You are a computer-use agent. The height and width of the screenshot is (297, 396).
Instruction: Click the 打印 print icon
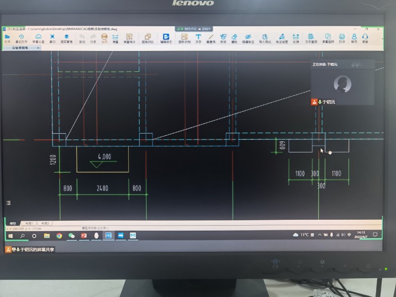[x=342, y=38]
